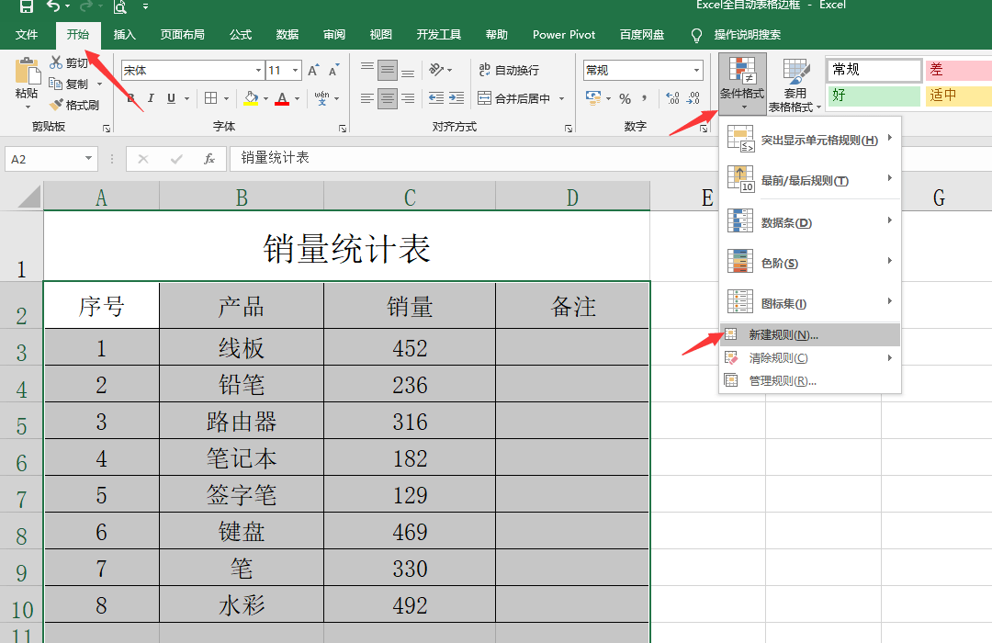
Task: Click the increase indent icon
Action: [x=457, y=97]
